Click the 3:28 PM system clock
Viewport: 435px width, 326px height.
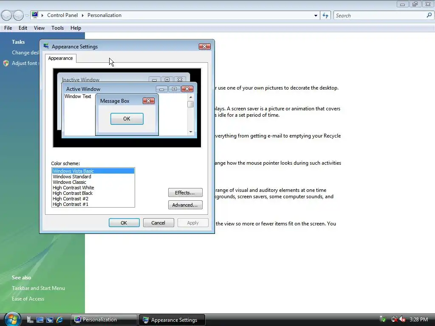(x=418, y=320)
